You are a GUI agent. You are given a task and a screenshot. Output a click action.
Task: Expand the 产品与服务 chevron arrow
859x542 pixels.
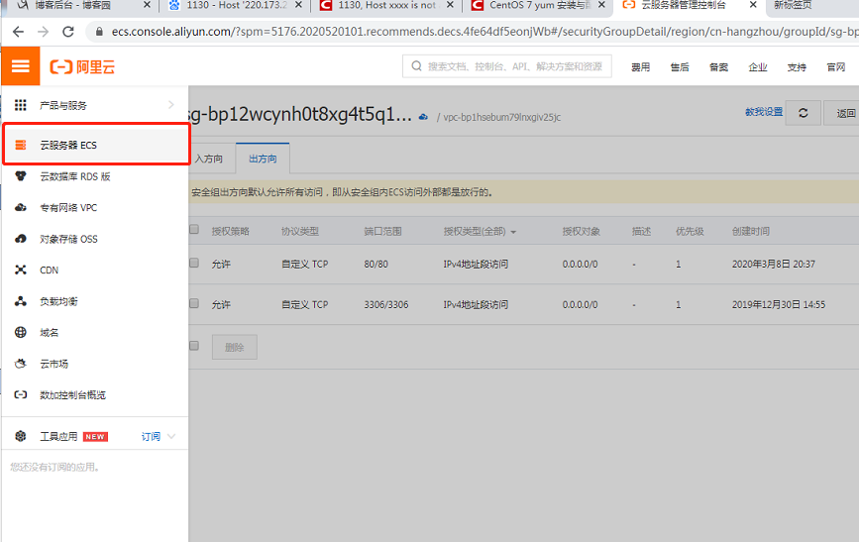[x=171, y=104]
